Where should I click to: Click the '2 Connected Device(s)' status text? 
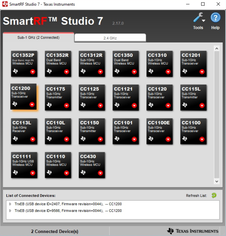[x=55, y=231]
